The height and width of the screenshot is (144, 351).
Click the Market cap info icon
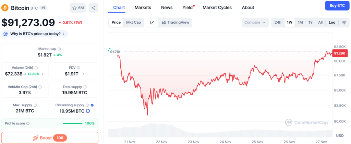tap(59, 49)
